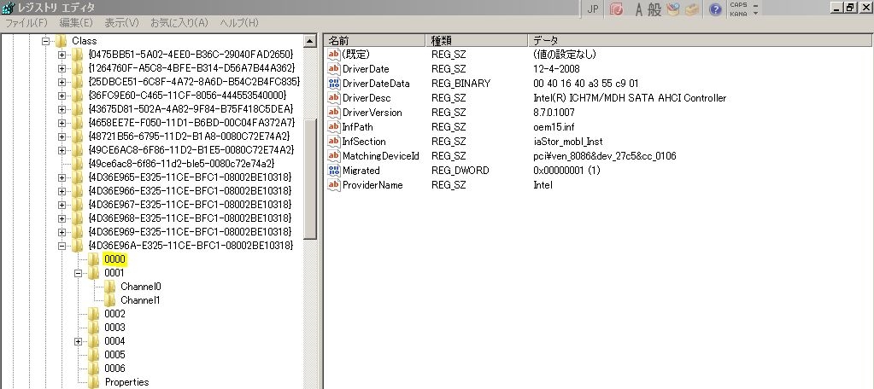Collapse the {4D36E96A-E325-11CE-BFC1-08002BE10318} key
The width and height of the screenshot is (874, 389).
62,246
